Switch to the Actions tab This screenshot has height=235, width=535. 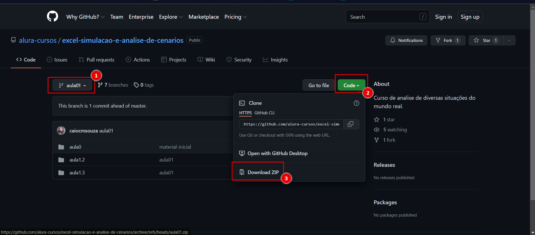pyautogui.click(x=138, y=60)
